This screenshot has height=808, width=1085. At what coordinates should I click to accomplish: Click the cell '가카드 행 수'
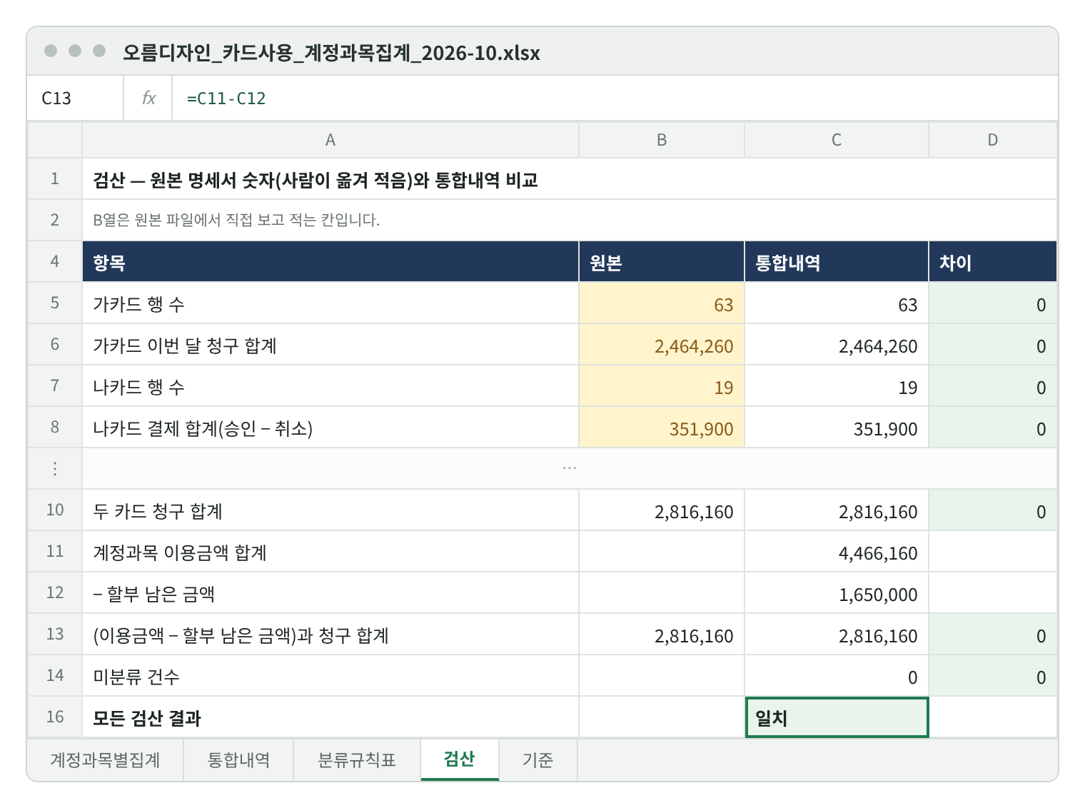(x=330, y=303)
